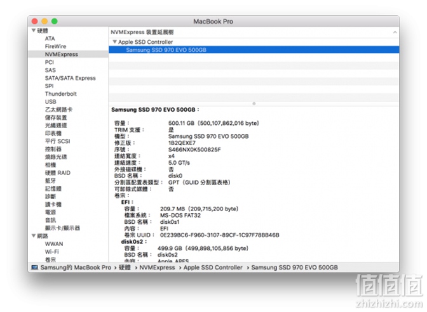
Task: Click the sort chevron in the column header
Action: tap(395, 32)
